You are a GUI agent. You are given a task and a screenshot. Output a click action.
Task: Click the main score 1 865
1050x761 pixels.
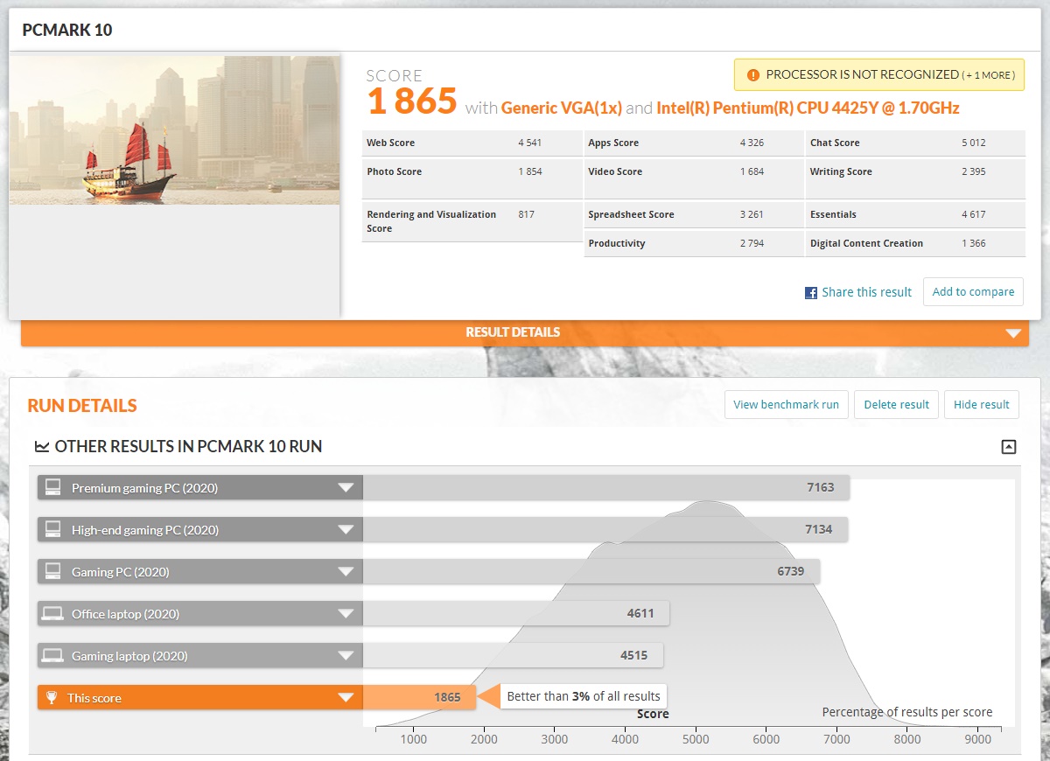[411, 101]
